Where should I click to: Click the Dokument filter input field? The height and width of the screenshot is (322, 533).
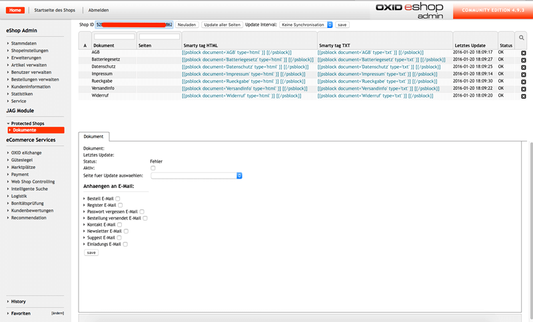pyautogui.click(x=114, y=37)
